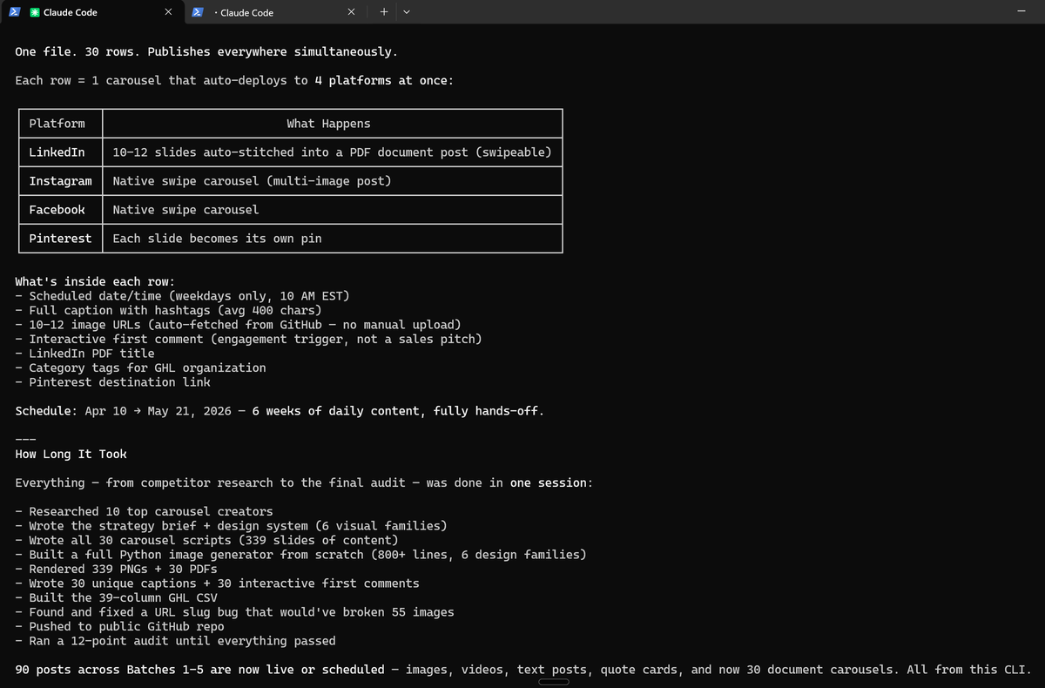The image size is (1045, 688).
Task: Click the LinkedIn table cell
Action: [60, 152]
